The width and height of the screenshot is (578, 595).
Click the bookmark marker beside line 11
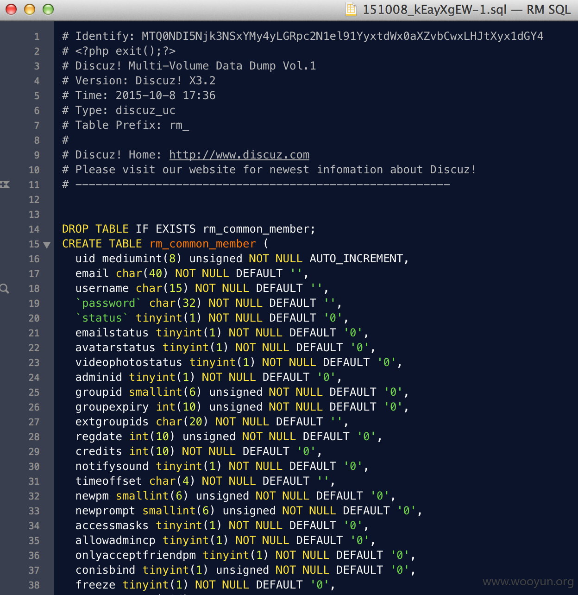click(x=5, y=184)
